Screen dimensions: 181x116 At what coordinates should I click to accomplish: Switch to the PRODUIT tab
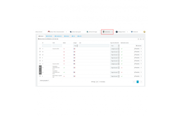pyautogui.click(x=41, y=36)
